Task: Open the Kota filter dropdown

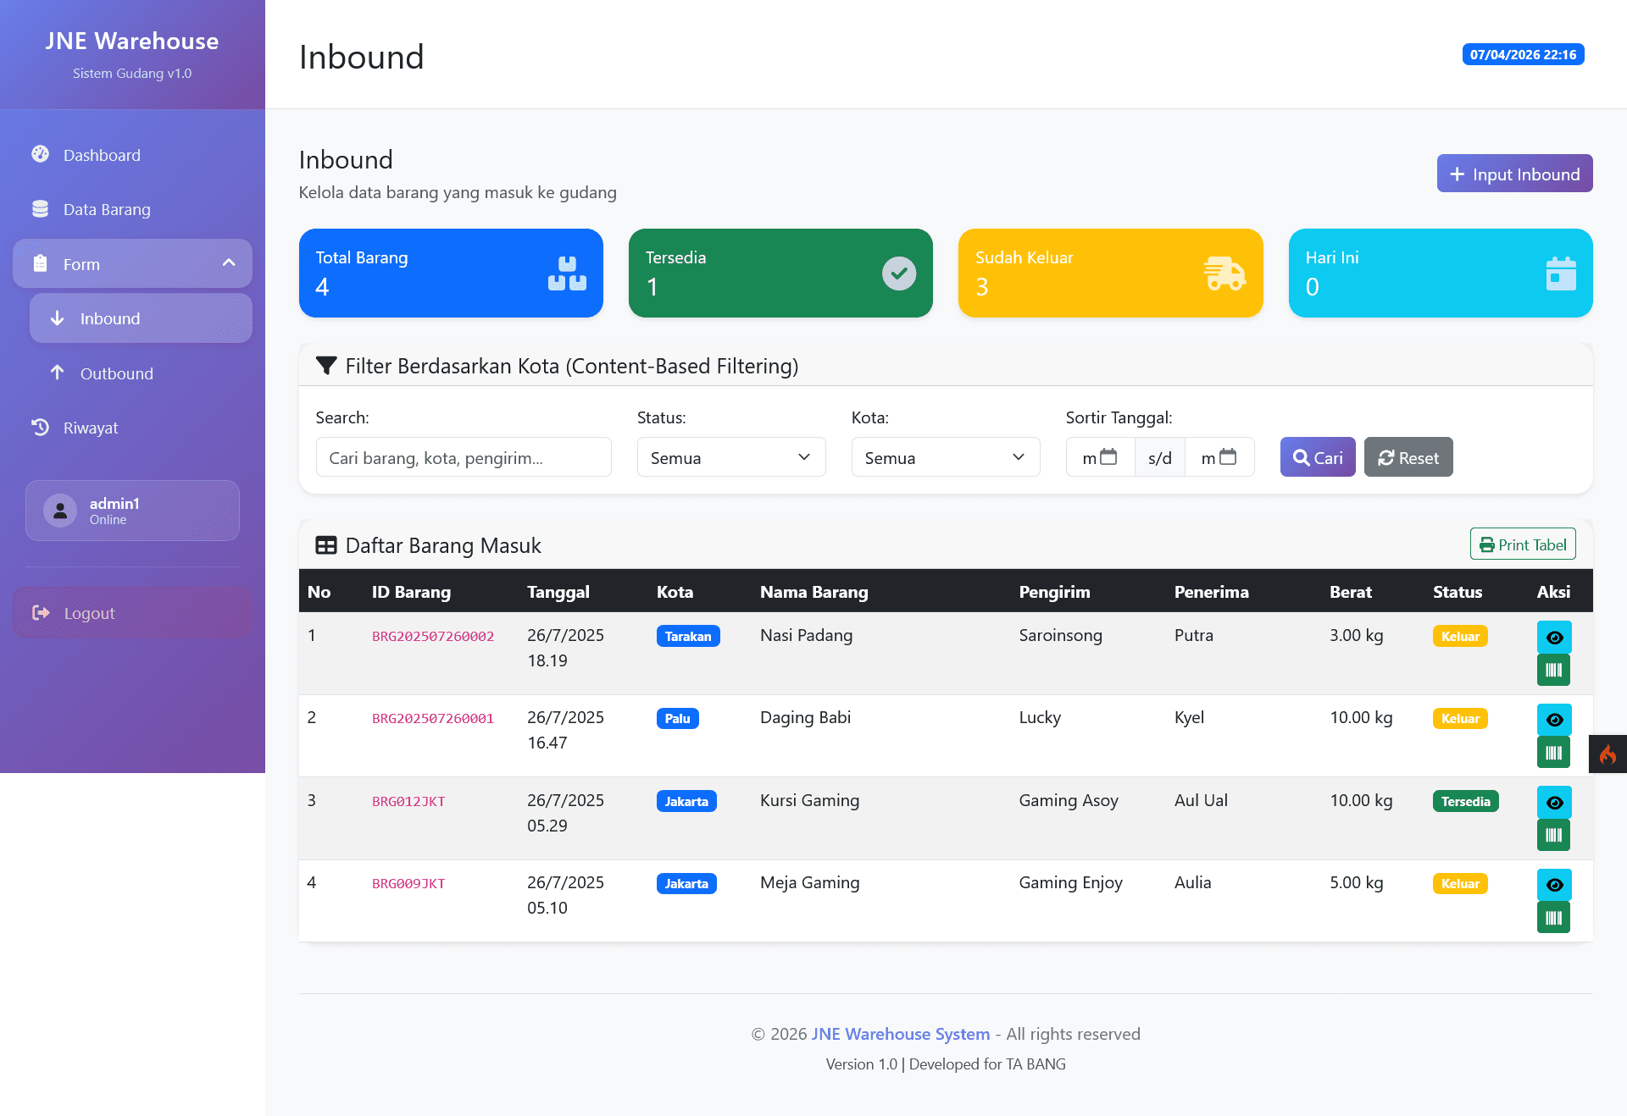Action: coord(945,457)
